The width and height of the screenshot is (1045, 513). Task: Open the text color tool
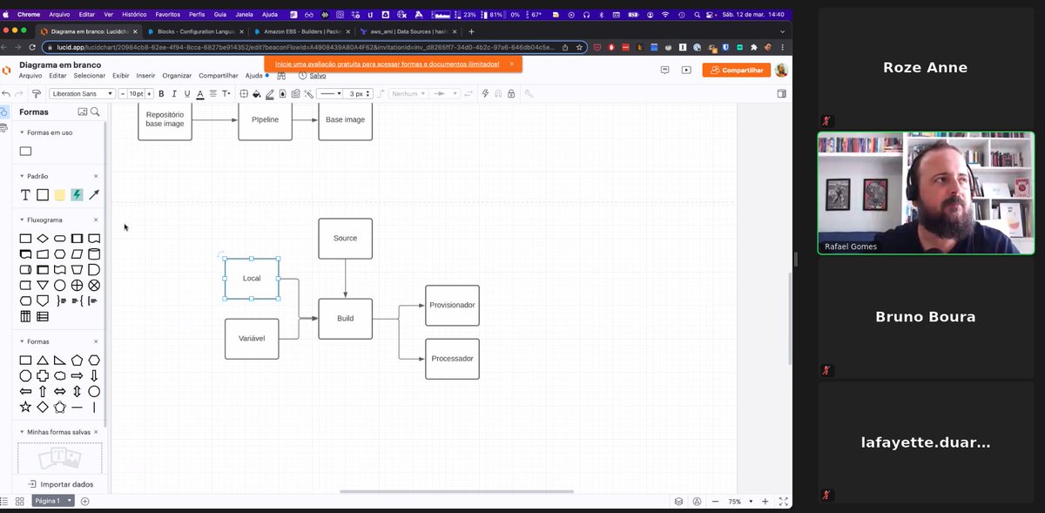click(x=199, y=93)
